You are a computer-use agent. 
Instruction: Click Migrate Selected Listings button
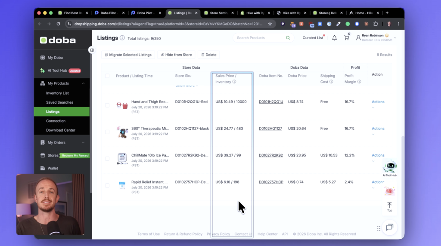pyautogui.click(x=128, y=55)
